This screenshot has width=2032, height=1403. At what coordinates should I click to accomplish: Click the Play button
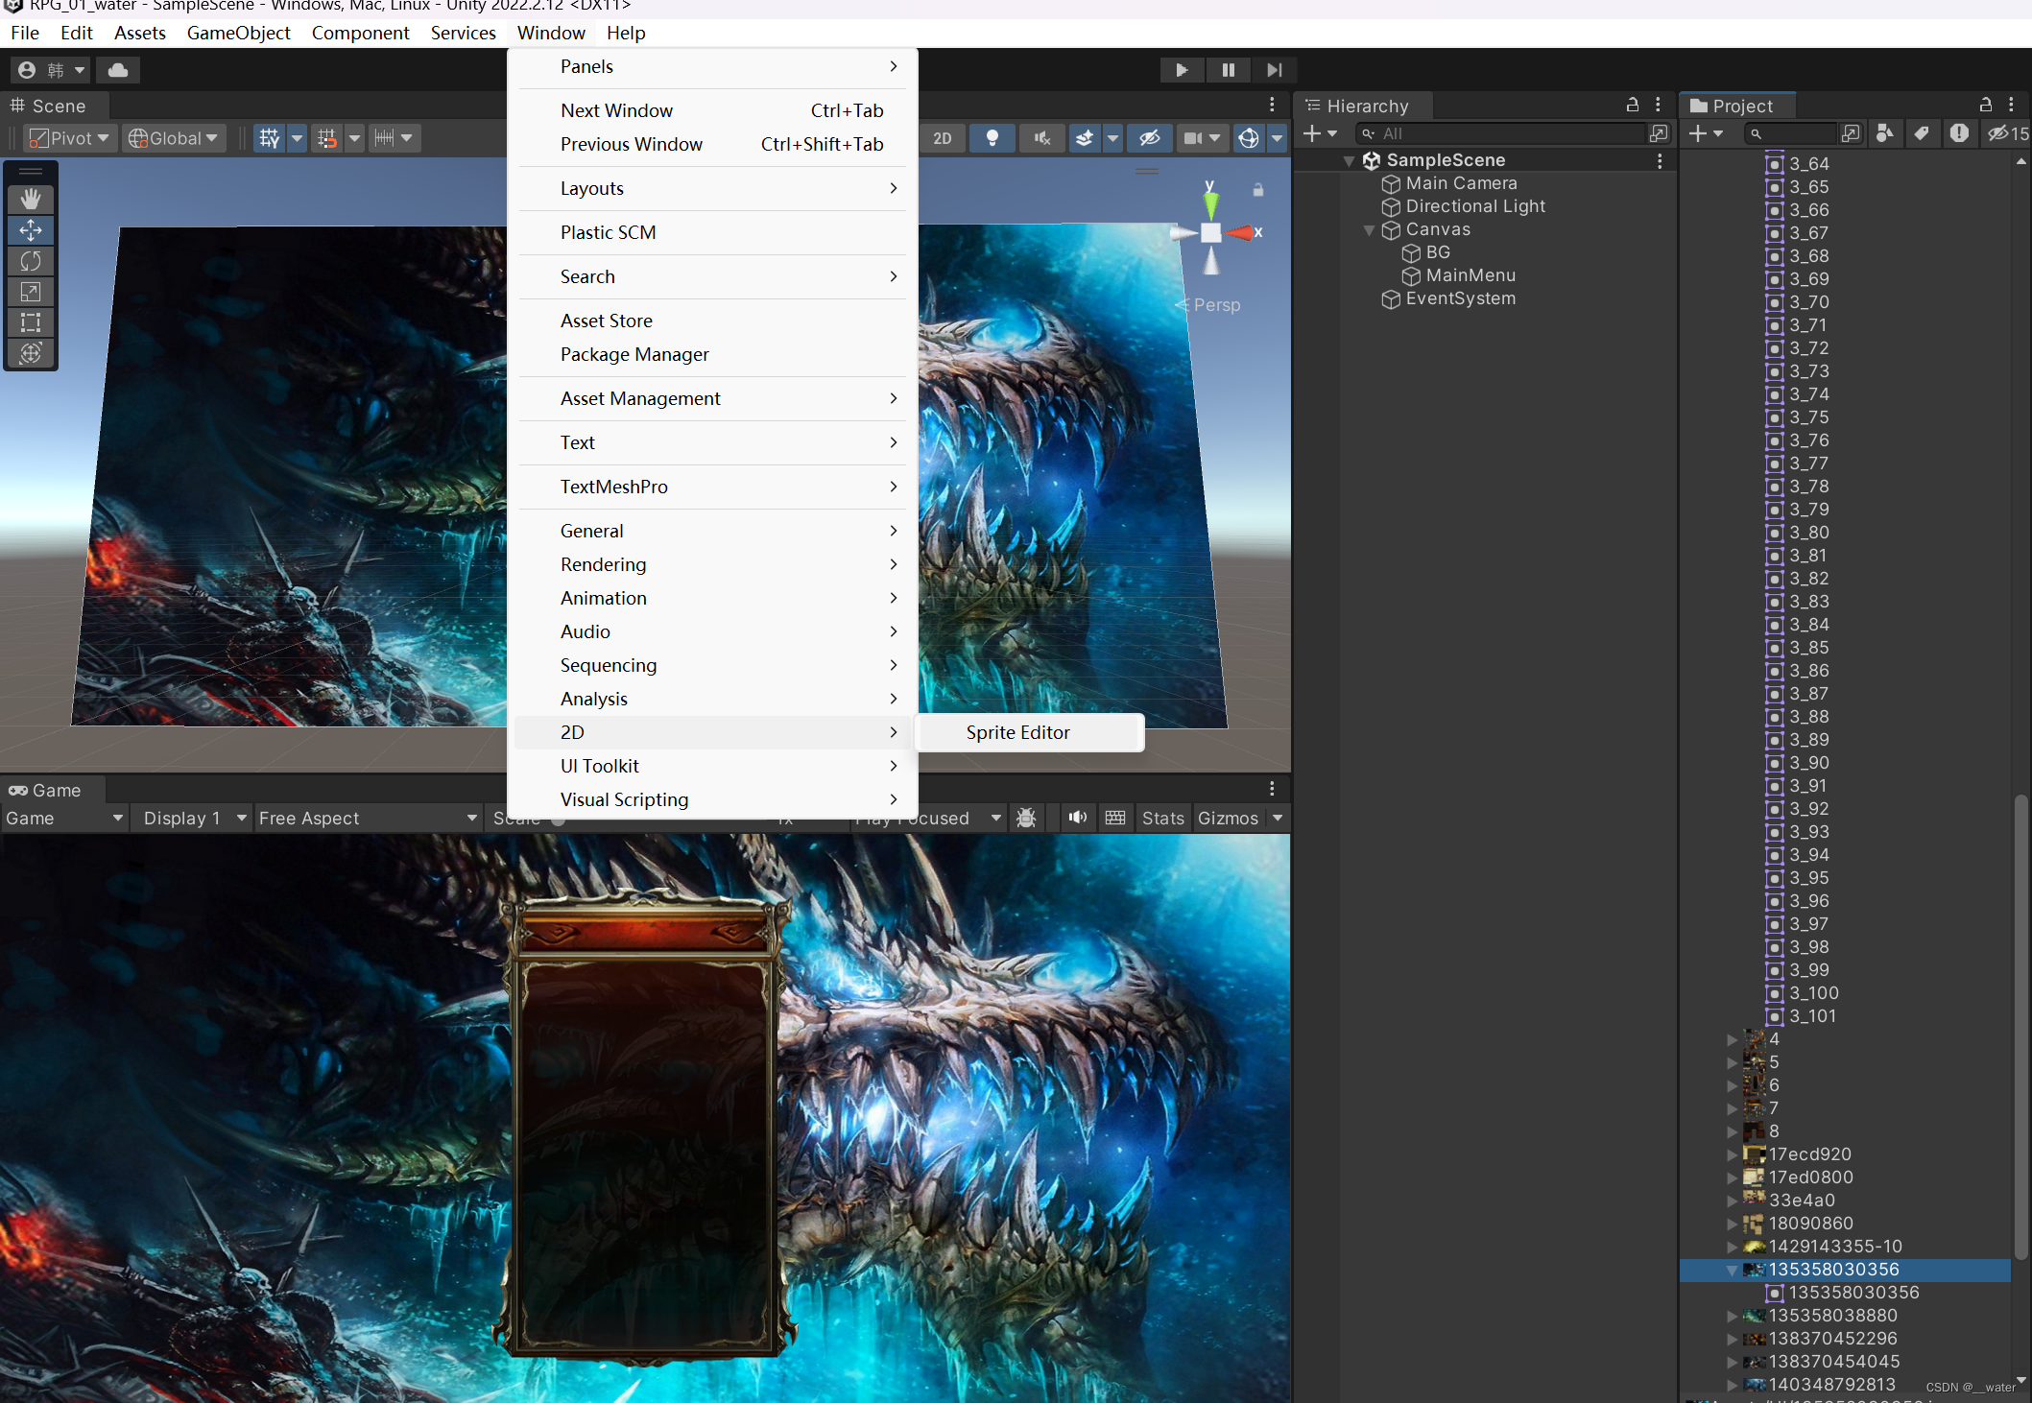coord(1182,70)
